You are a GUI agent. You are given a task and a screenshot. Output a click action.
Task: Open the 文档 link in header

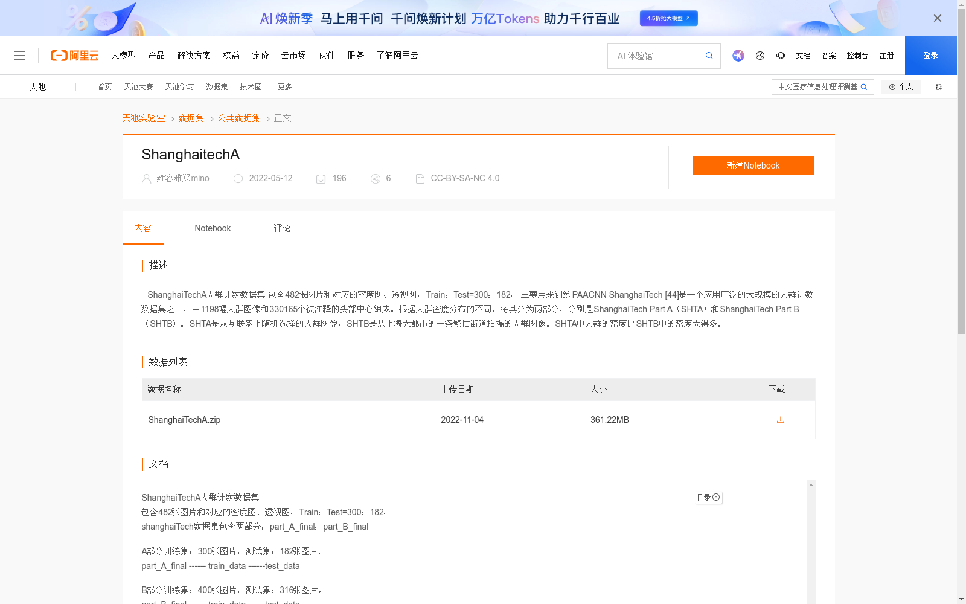coord(803,56)
